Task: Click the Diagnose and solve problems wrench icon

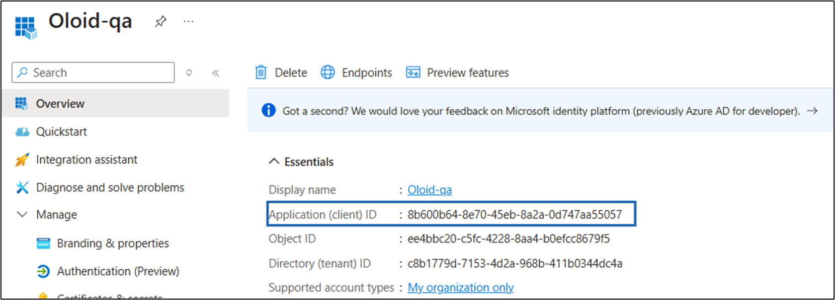Action: point(22,187)
